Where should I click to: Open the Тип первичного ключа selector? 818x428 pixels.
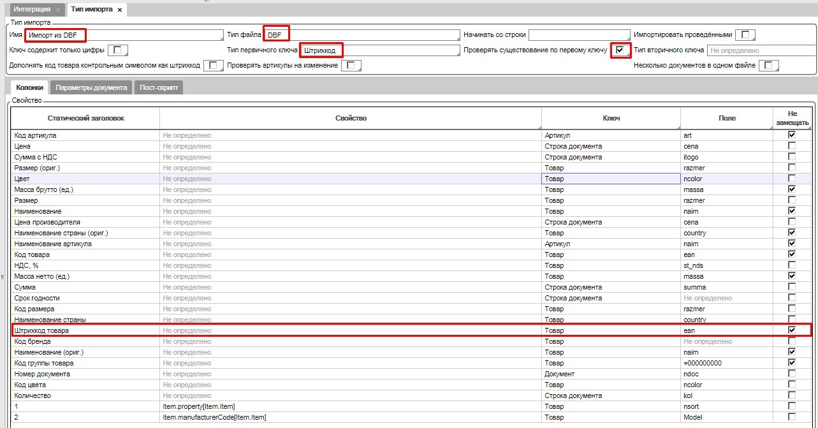(380, 50)
